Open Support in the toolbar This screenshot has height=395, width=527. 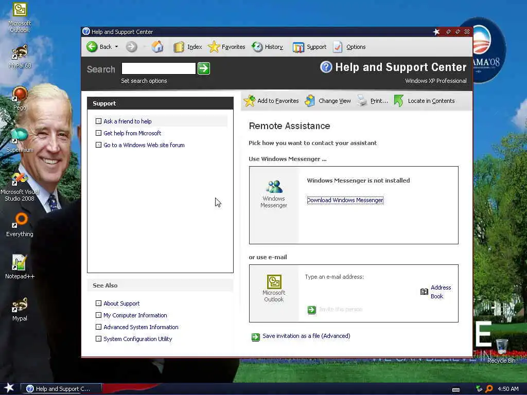(x=309, y=47)
